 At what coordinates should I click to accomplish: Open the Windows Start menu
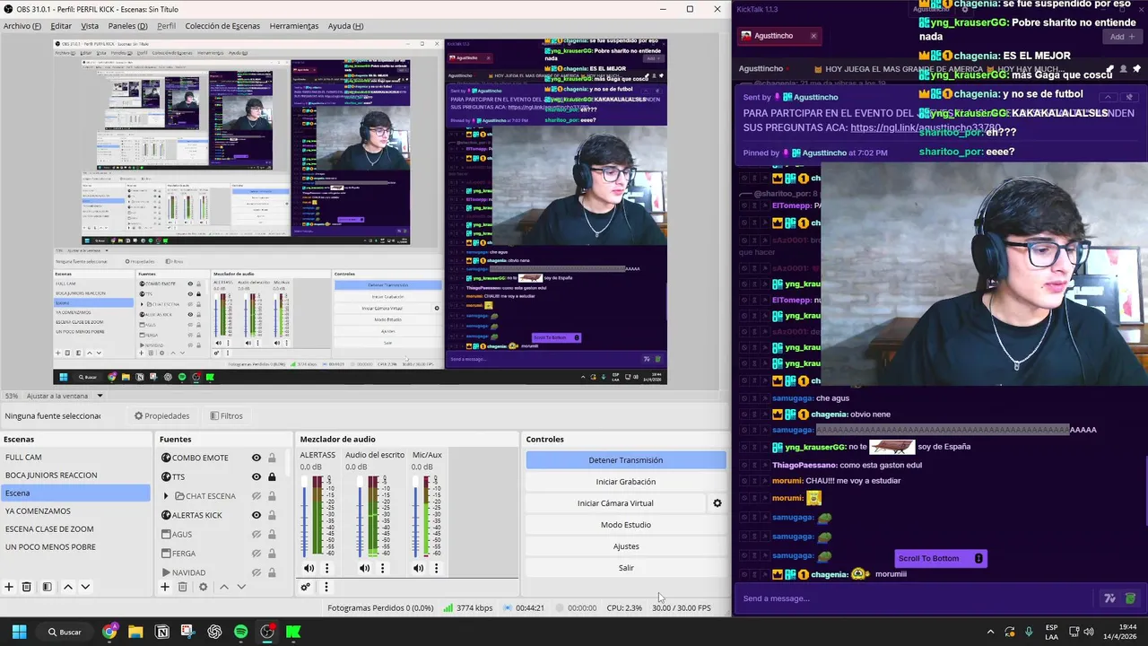click(19, 632)
